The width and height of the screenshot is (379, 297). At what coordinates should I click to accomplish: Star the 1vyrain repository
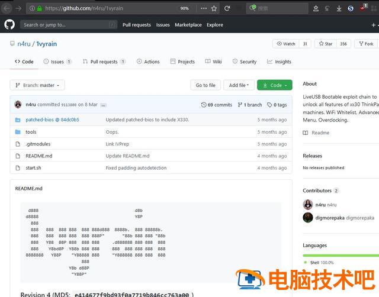tap(326, 44)
